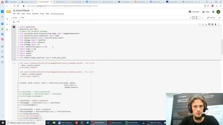Open the Editing mode dropdown
The height and width of the screenshot is (125, 223).
point(211,18)
